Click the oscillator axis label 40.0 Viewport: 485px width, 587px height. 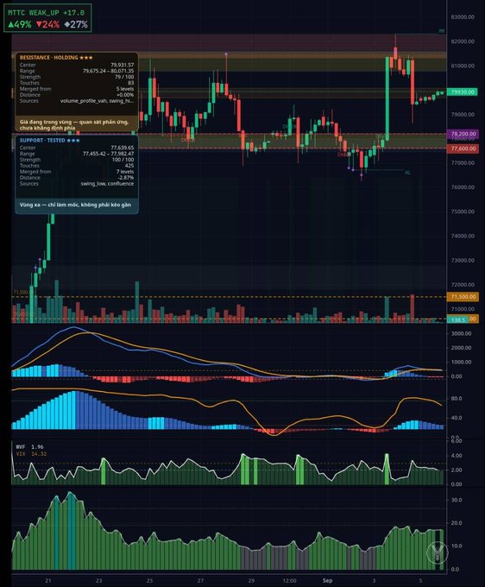pos(457,418)
